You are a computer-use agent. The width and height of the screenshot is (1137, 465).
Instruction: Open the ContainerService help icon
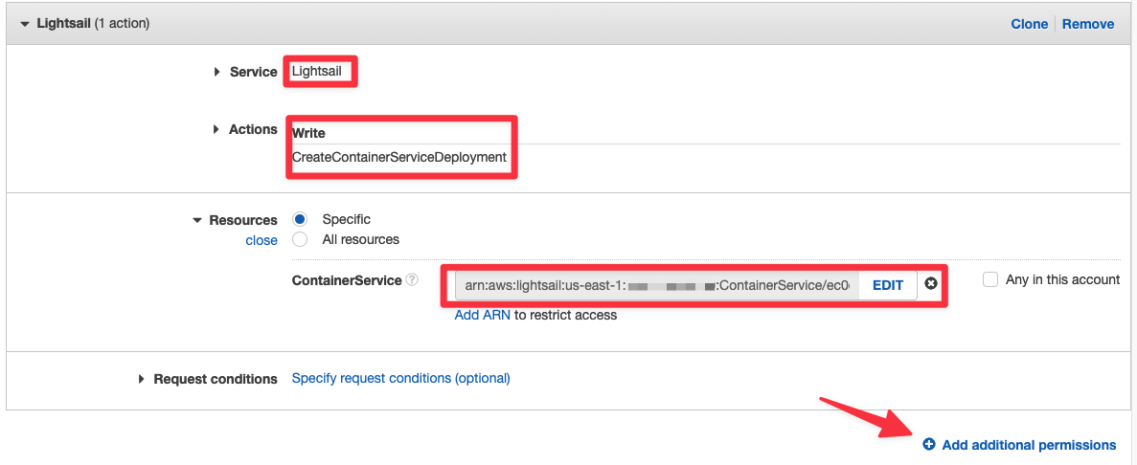point(412,279)
